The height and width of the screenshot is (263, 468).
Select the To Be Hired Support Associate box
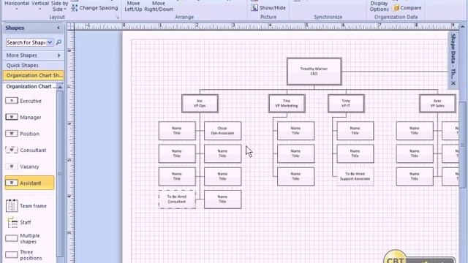tap(355, 176)
